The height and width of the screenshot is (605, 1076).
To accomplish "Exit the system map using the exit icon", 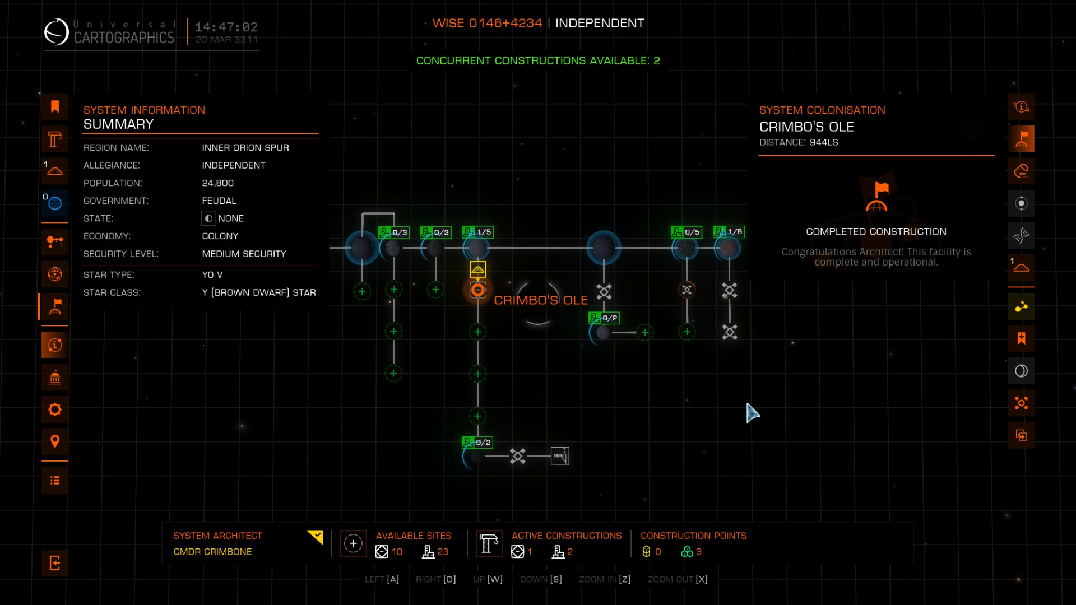I will point(55,563).
